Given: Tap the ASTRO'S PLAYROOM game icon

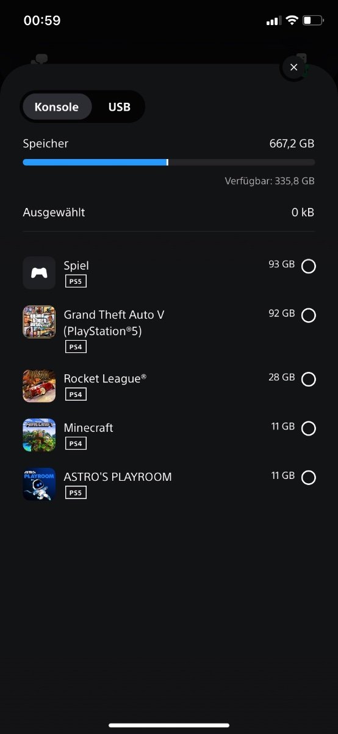Looking at the screenshot, I should 39,484.
